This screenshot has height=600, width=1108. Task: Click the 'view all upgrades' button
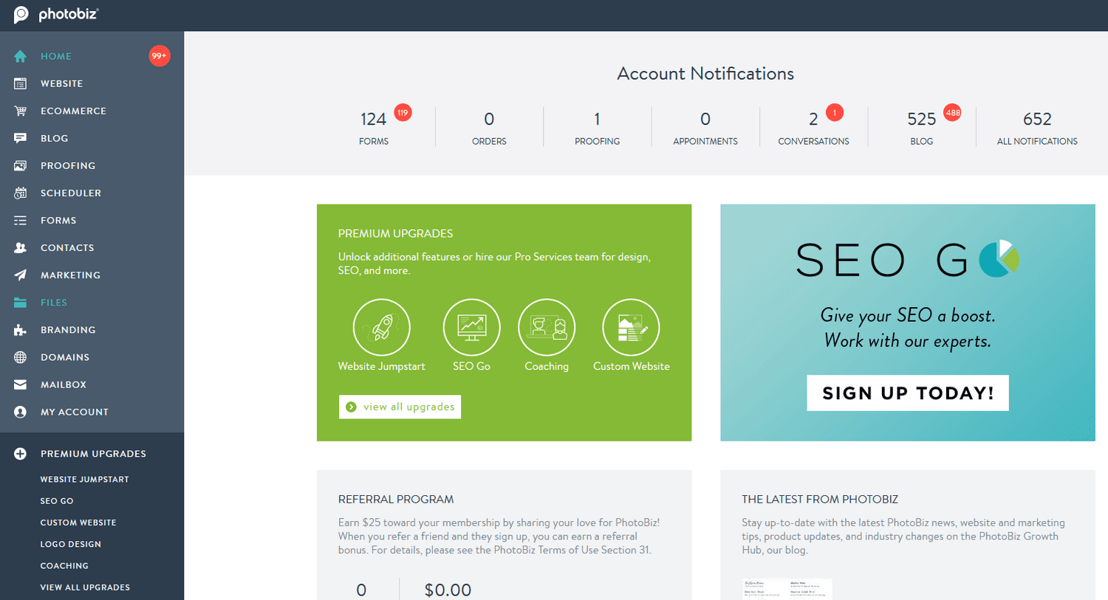[400, 407]
